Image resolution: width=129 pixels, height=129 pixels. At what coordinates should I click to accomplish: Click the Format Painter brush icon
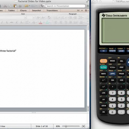click(x=20, y=6)
